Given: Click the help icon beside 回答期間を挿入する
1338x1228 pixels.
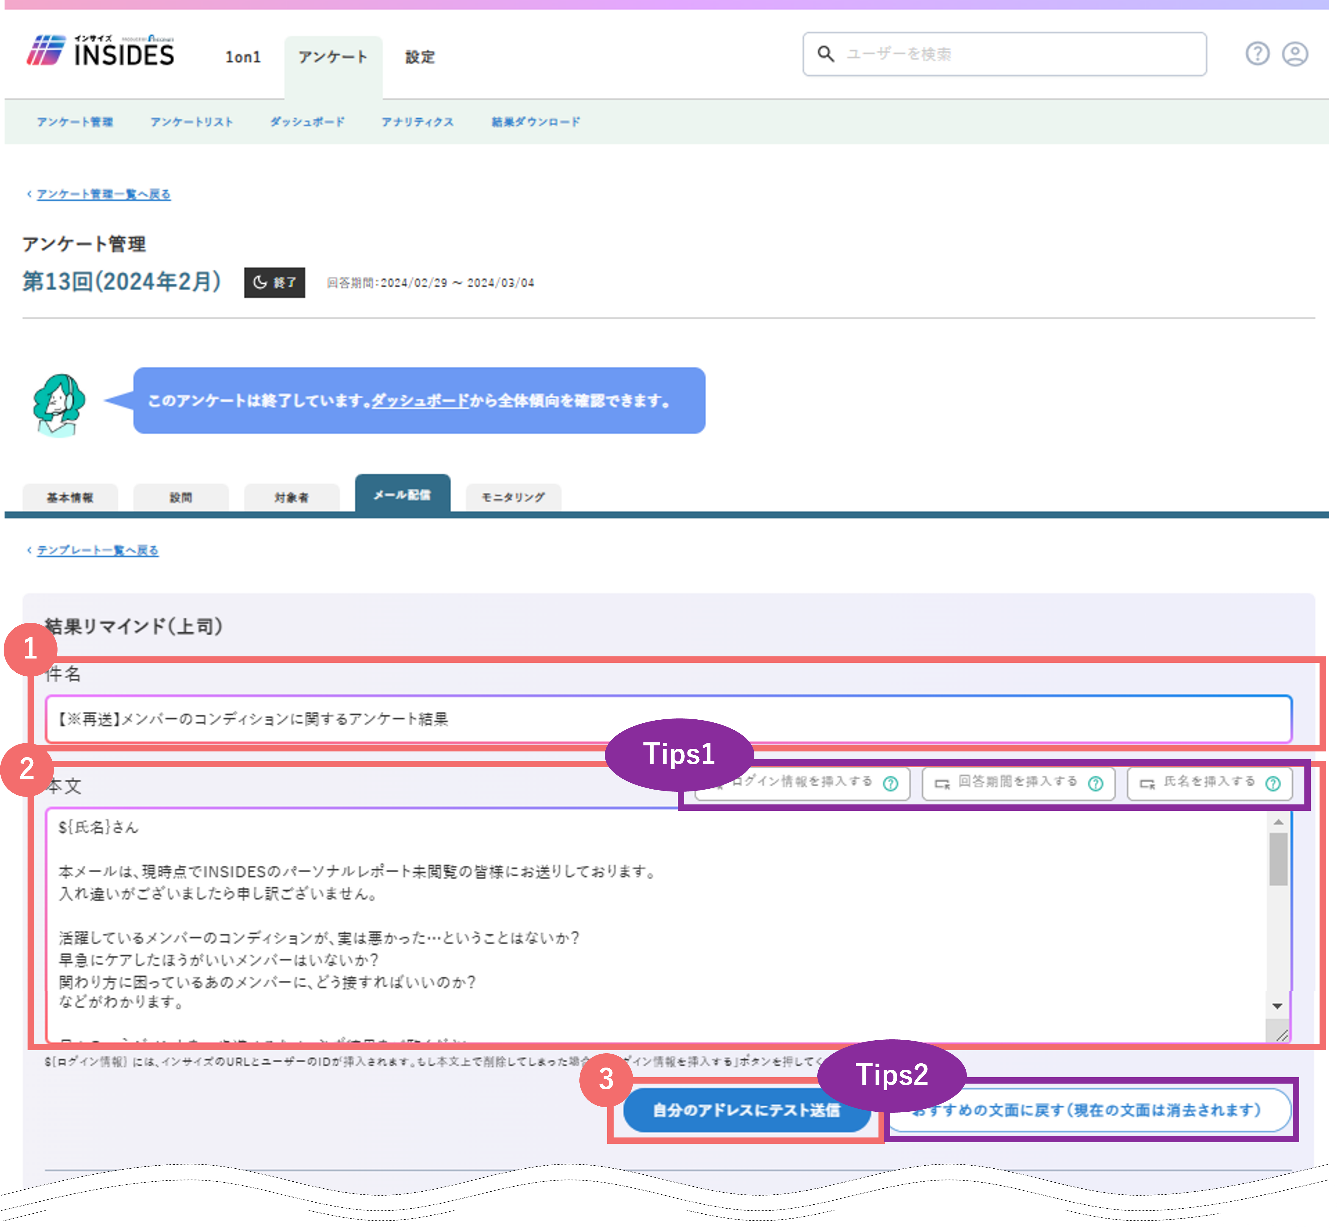Looking at the screenshot, I should [x=1096, y=784].
